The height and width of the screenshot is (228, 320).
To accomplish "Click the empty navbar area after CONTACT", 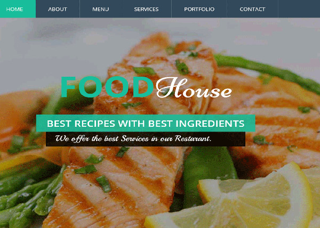I will (299, 9).
